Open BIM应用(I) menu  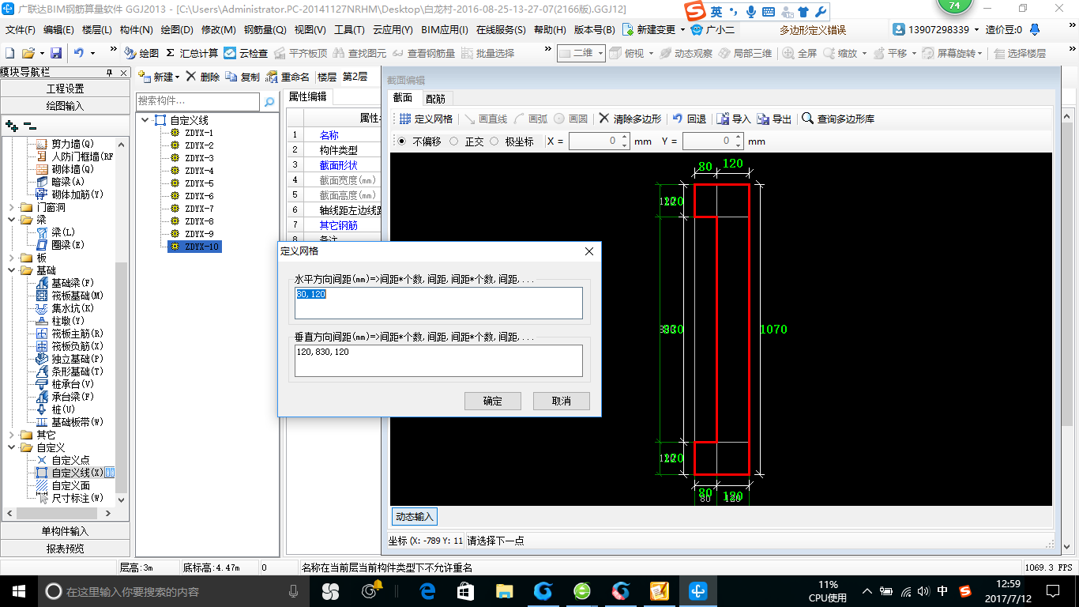click(445, 30)
